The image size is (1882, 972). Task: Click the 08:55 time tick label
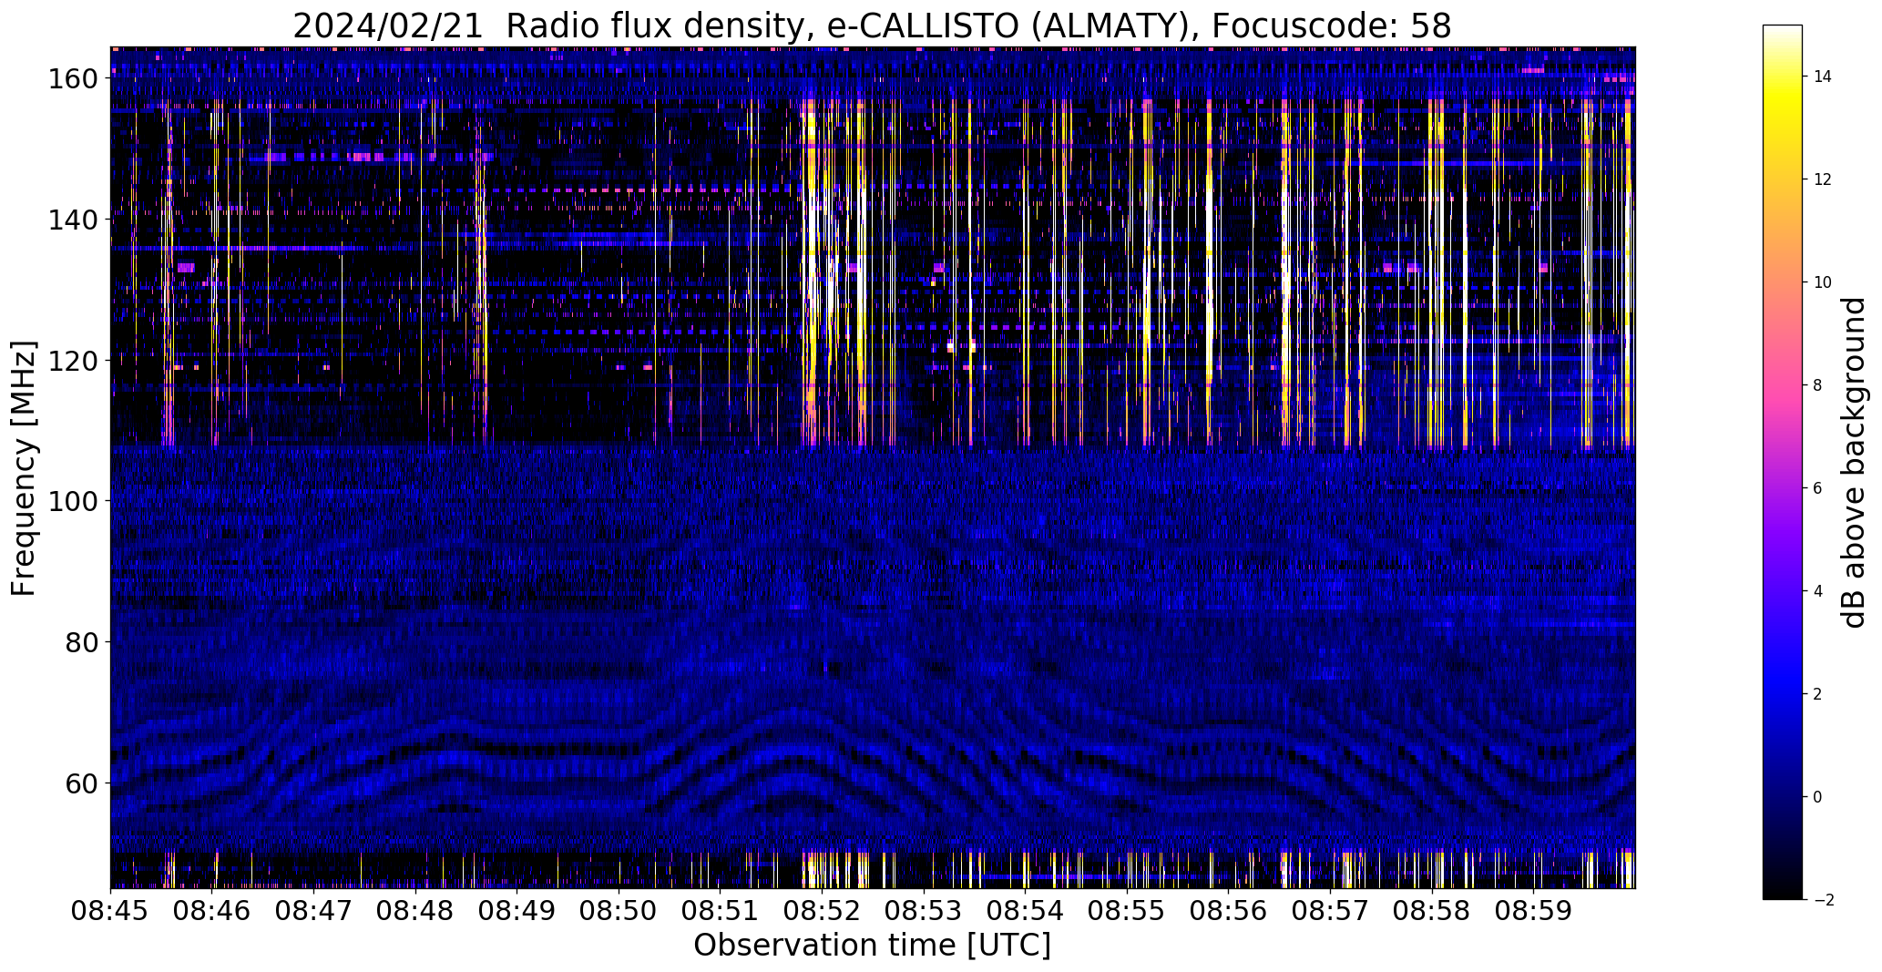(x=1127, y=912)
